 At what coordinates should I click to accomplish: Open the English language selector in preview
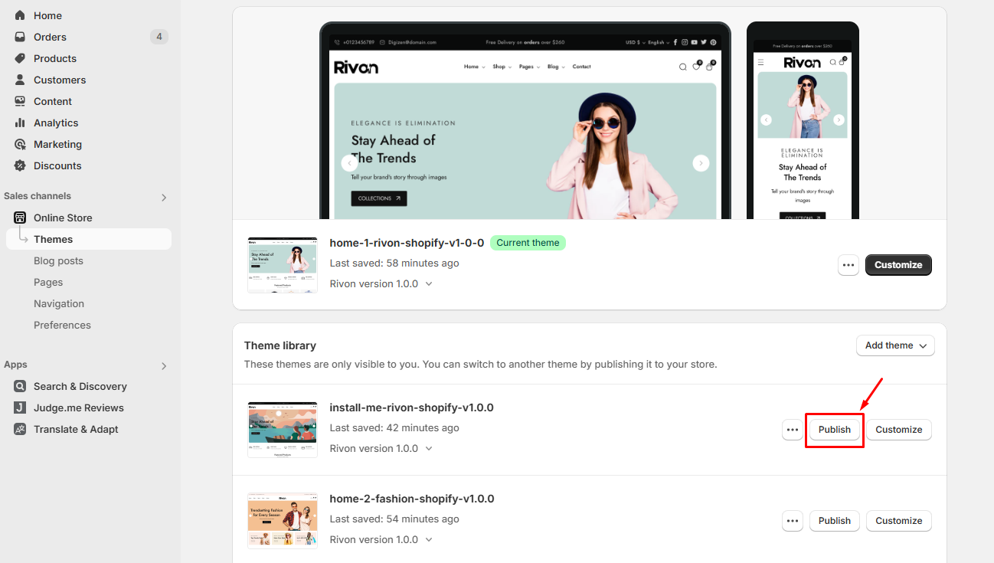659,43
